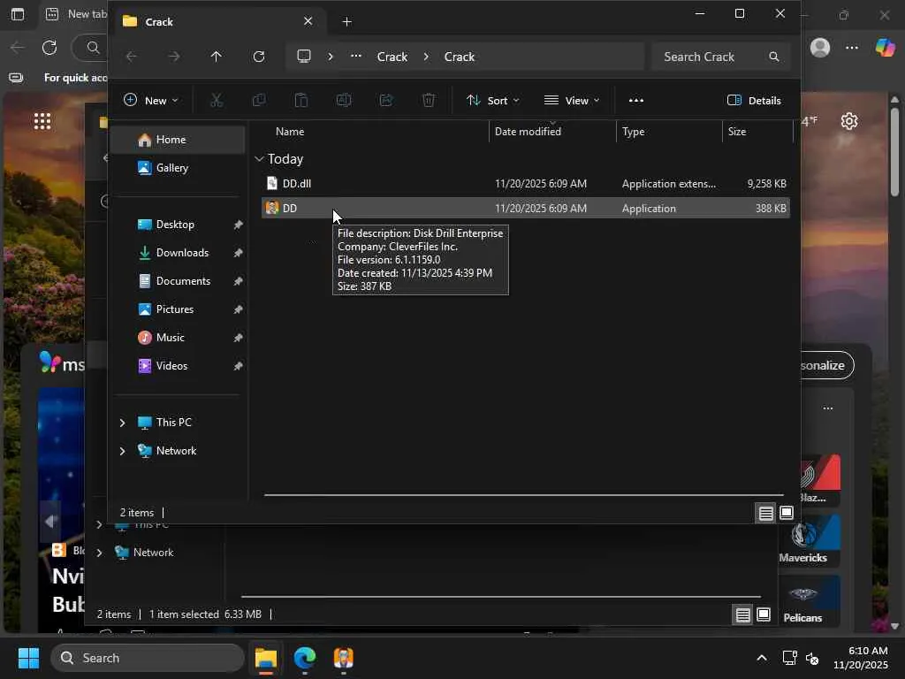Reload the Edge page
The width and height of the screenshot is (905, 679).
click(x=49, y=48)
